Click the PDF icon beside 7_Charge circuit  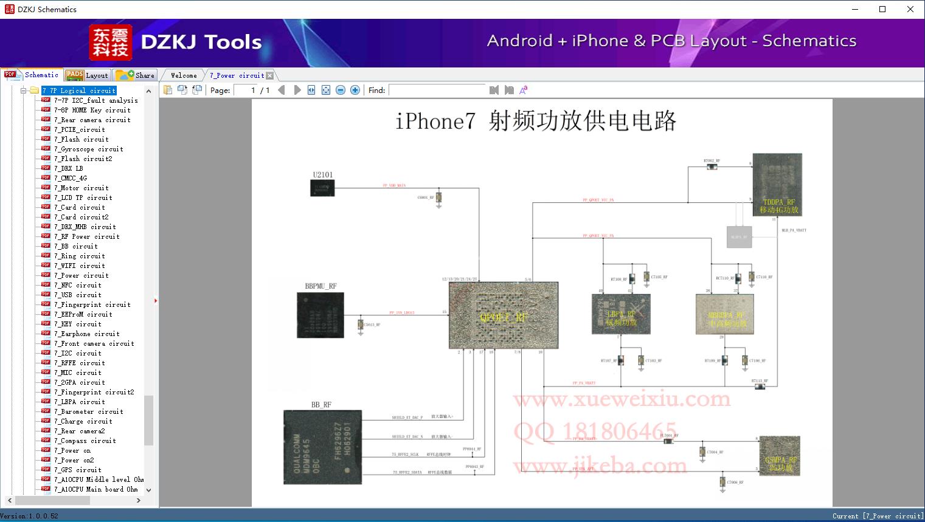point(46,421)
